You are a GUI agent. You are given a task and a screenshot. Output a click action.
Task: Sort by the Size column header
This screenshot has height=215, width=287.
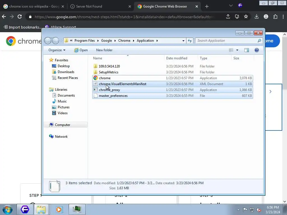[243, 58]
